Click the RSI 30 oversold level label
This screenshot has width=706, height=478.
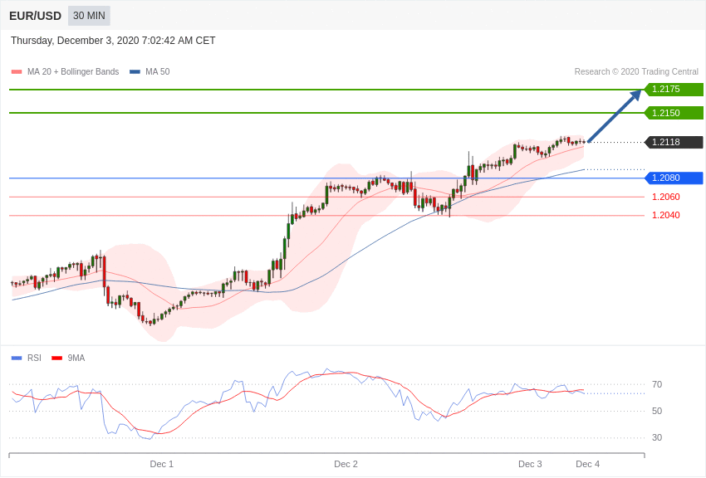(657, 437)
